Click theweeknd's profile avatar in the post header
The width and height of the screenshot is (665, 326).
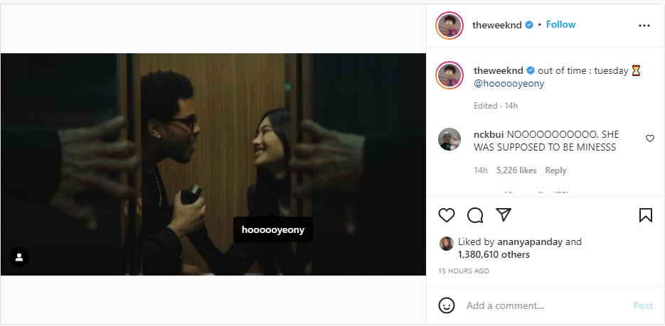(x=449, y=26)
